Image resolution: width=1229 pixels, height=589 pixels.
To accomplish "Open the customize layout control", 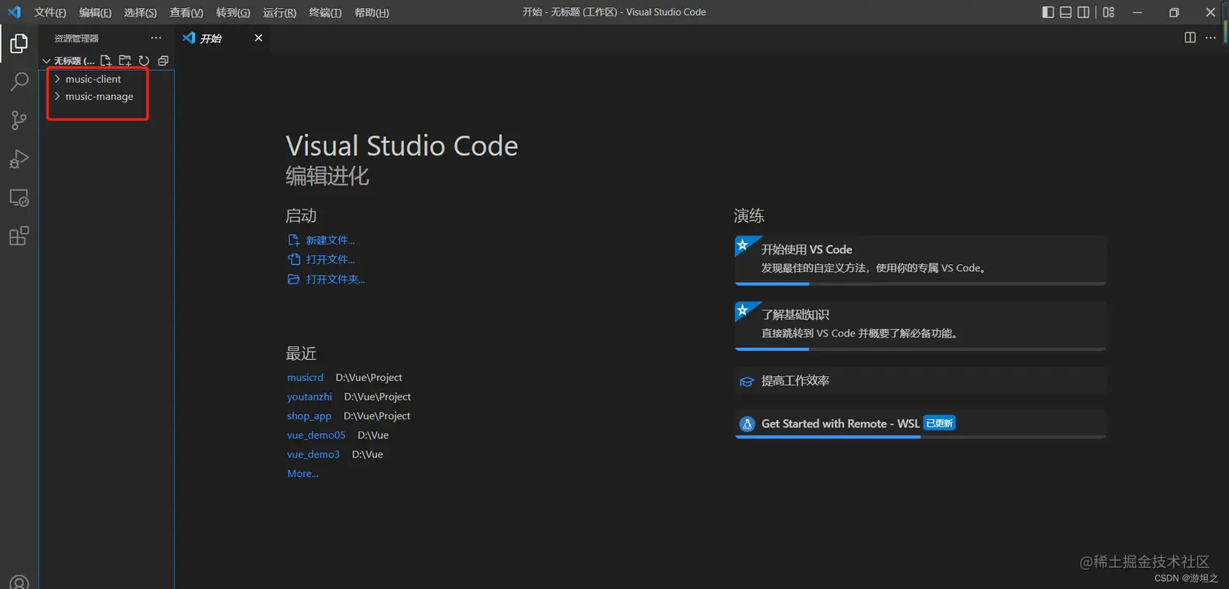I will pyautogui.click(x=1109, y=12).
